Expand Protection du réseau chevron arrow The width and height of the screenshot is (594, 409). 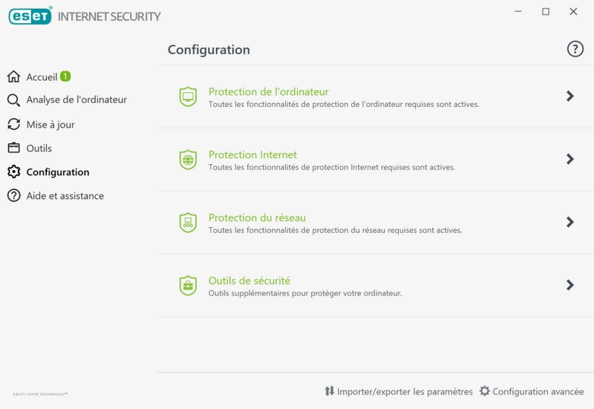coord(569,222)
